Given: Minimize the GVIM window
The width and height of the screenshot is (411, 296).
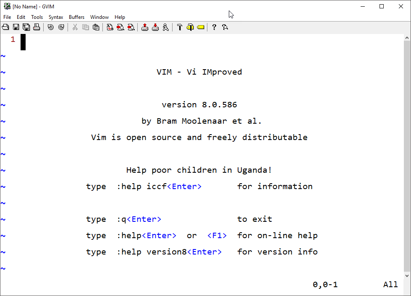Looking at the screenshot, I should (x=363, y=6).
